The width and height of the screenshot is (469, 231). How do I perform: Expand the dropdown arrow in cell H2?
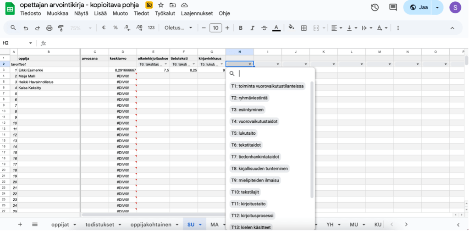coord(250,64)
